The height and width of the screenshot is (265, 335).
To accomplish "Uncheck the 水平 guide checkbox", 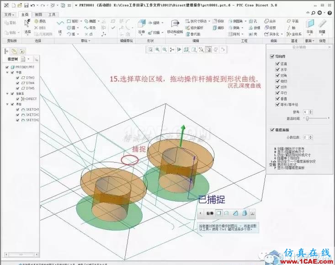I will pyautogui.click(x=277, y=69).
